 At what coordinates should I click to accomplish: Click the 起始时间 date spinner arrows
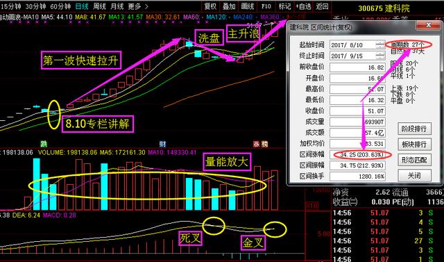381,45
